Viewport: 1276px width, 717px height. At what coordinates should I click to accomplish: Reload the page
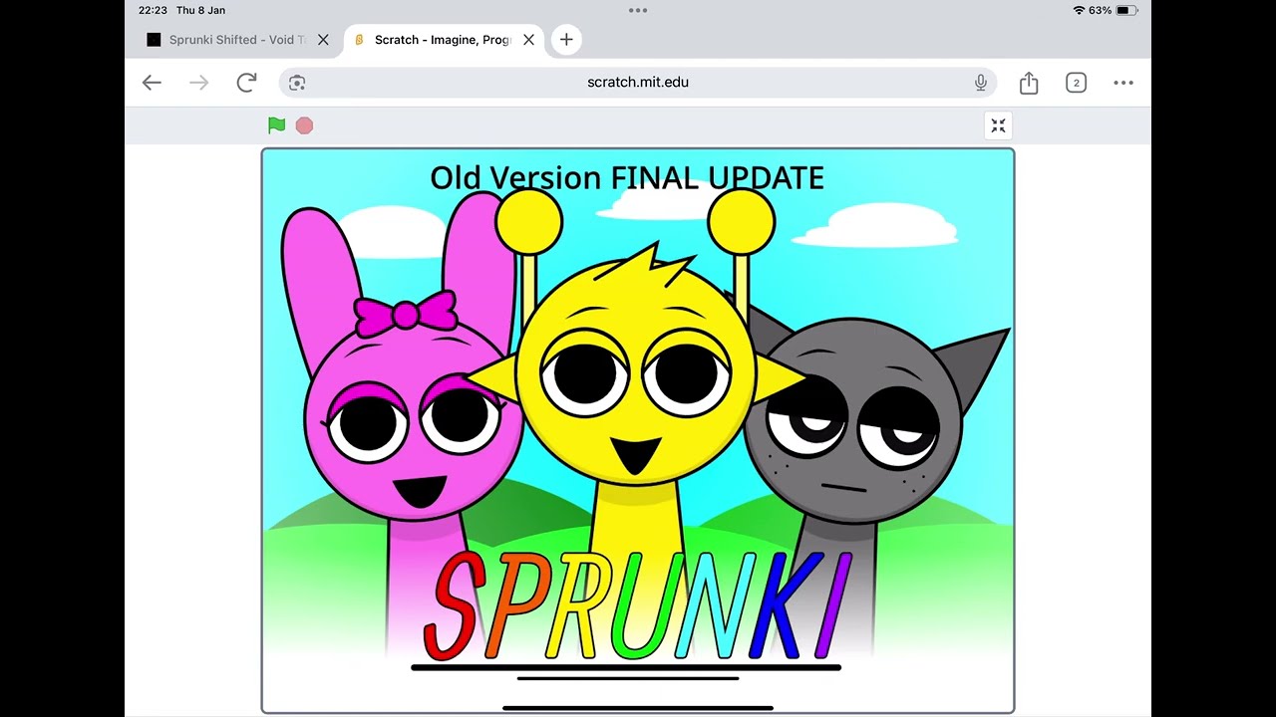247,83
